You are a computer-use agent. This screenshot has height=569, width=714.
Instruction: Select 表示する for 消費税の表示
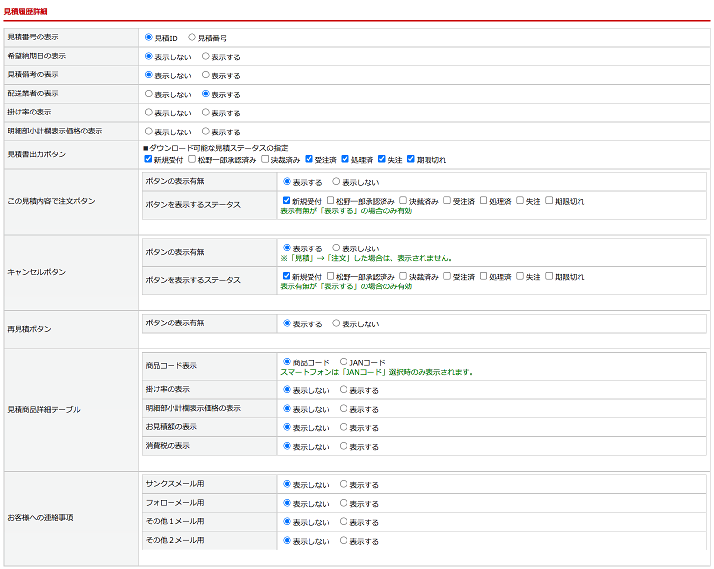click(344, 446)
